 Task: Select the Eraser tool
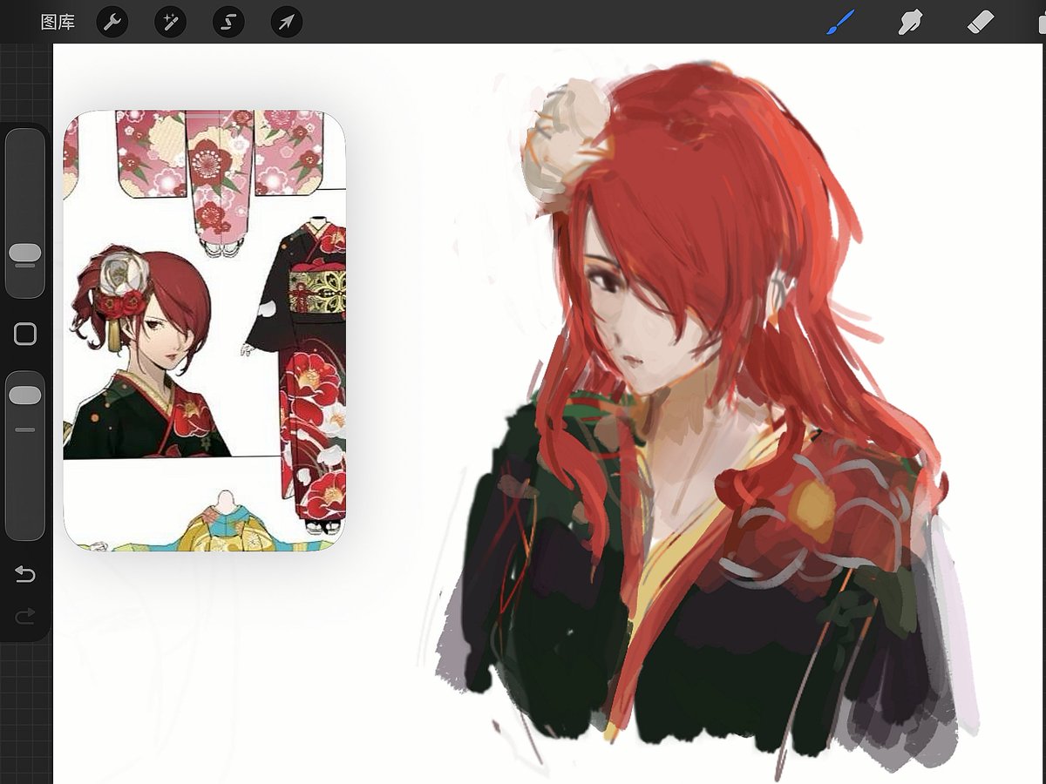pos(981,22)
